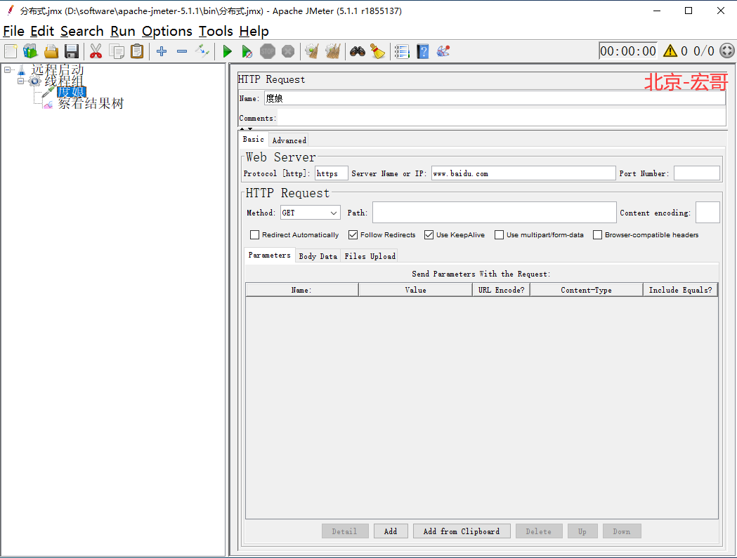The height and width of the screenshot is (558, 737).
Task: Open the File menu
Action: (13, 32)
